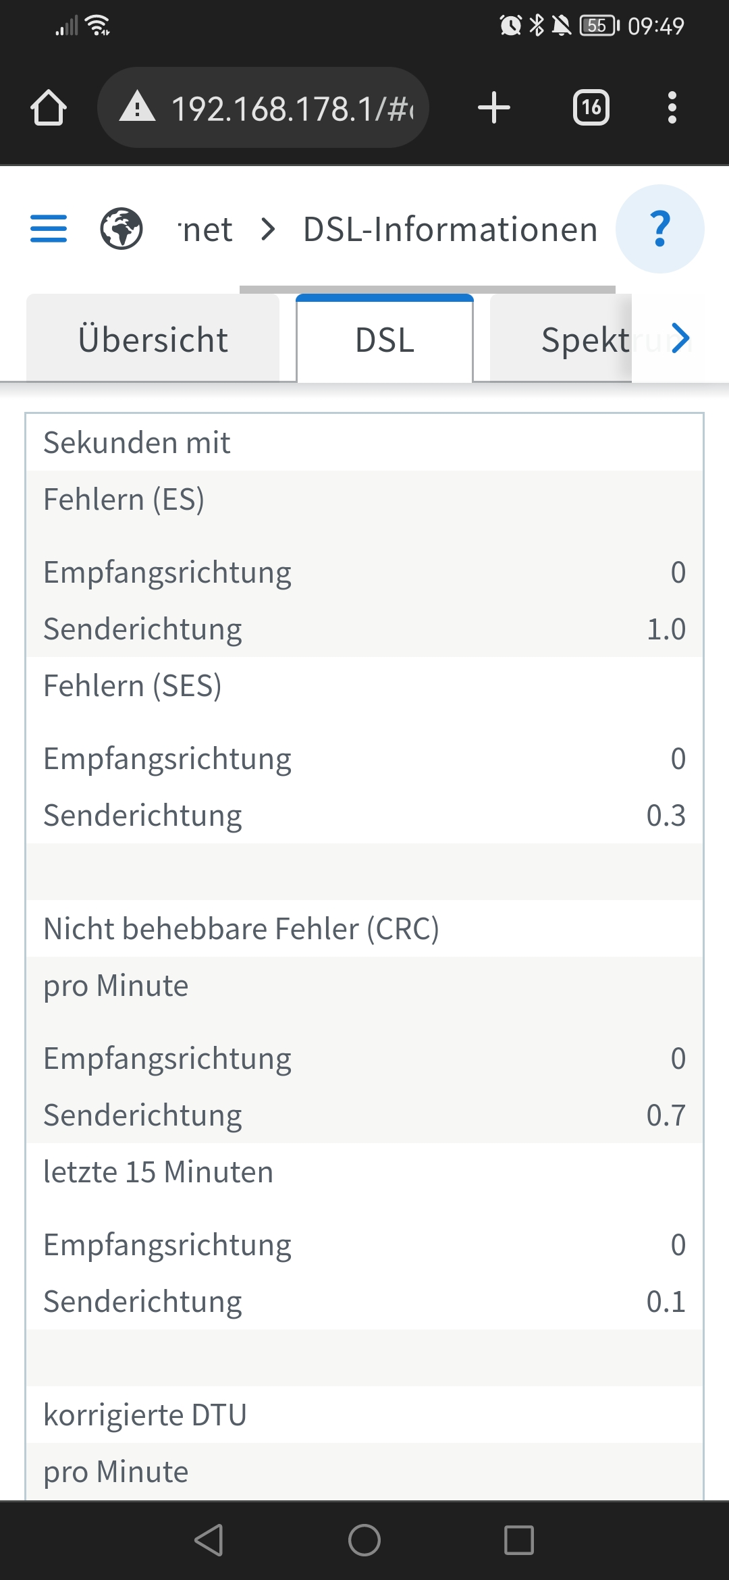Tap the insecure connection warning triangle
729x1580 pixels.
[138, 108]
